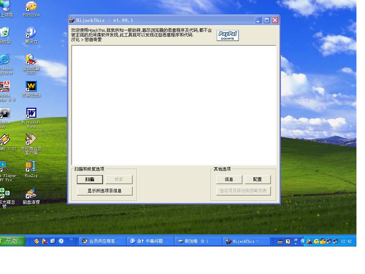Click the taskbar clock showing 12:42
This screenshot has width=365, height=274.
coord(346,242)
